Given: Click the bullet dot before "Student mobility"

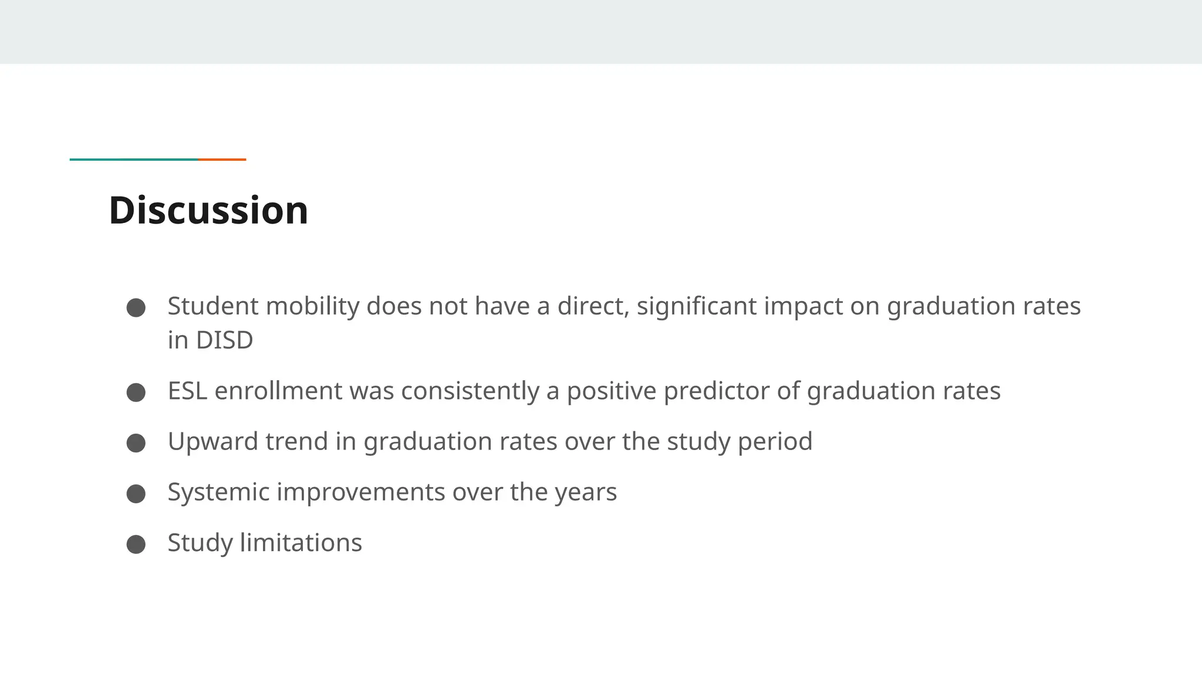Looking at the screenshot, I should point(136,307).
